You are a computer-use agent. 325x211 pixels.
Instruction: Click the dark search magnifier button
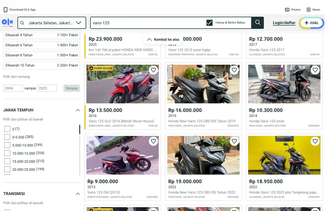pyautogui.click(x=258, y=23)
